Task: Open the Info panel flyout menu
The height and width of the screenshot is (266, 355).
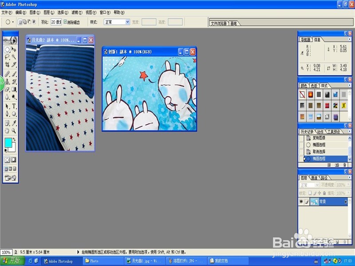Action: coord(349,39)
